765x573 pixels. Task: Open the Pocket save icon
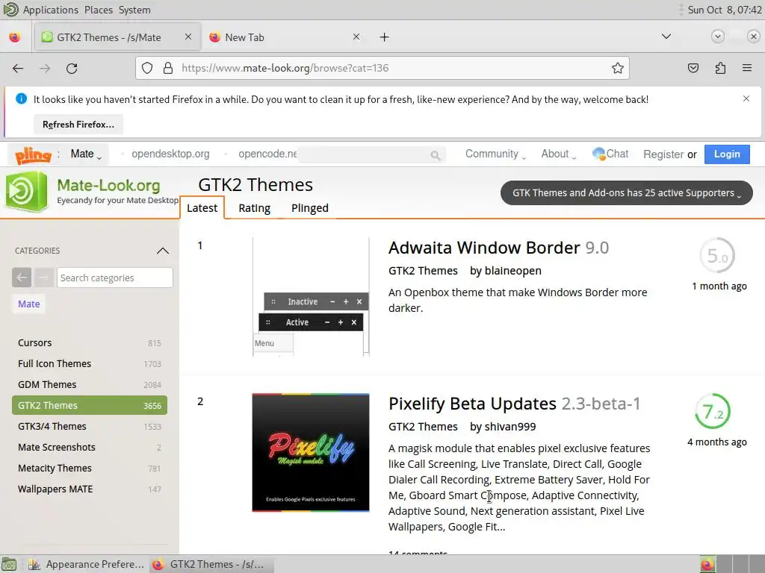[x=693, y=68]
